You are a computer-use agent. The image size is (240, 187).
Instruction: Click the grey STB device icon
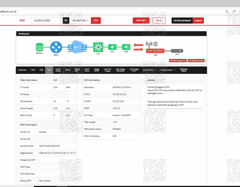177,51
